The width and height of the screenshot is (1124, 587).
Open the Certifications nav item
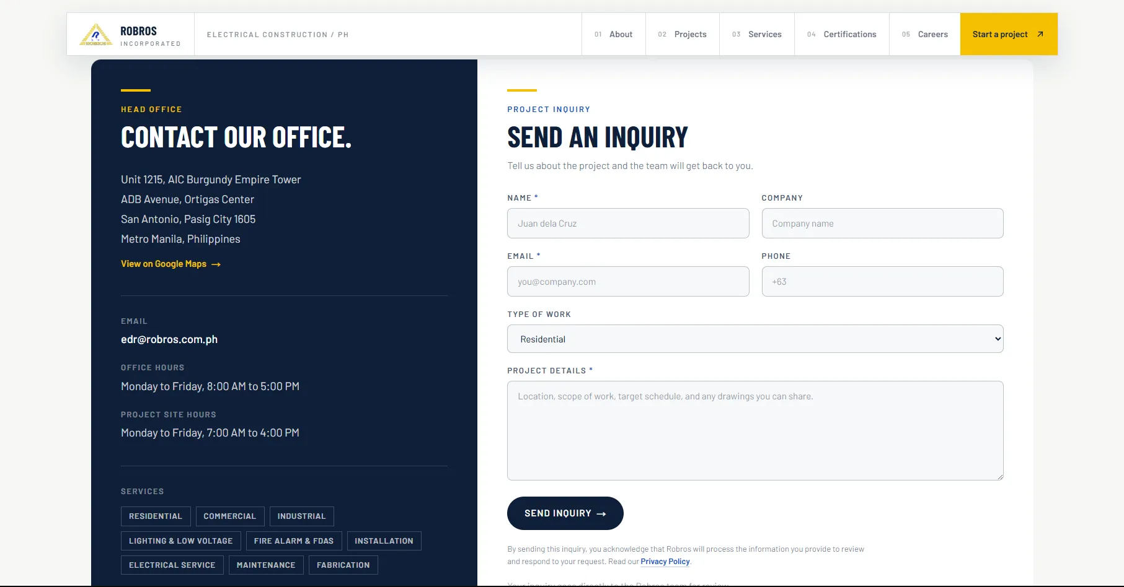(842, 34)
